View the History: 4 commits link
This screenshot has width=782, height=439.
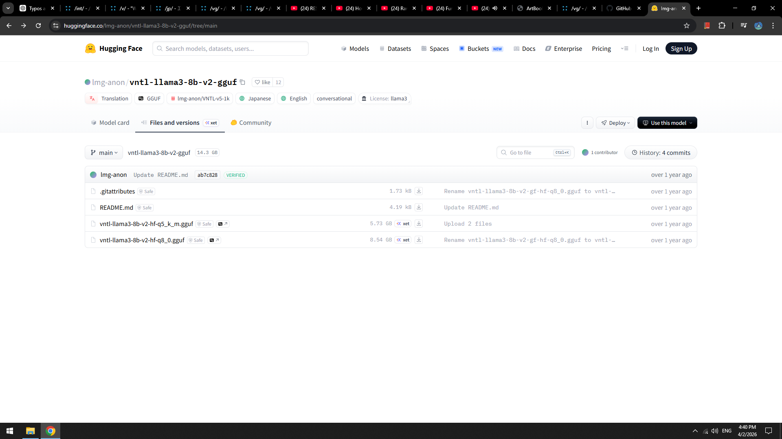tap(661, 152)
